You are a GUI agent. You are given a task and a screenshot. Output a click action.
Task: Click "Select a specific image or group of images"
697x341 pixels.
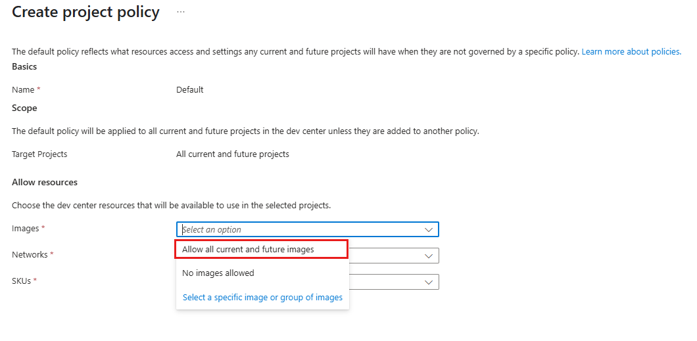pos(262,297)
